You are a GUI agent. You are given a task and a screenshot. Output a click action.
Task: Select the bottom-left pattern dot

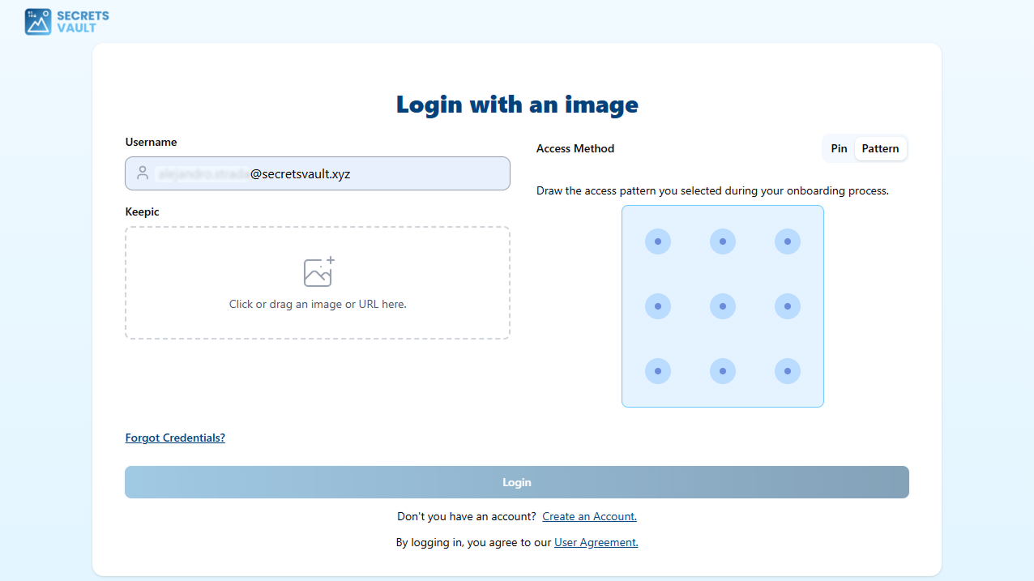(x=658, y=371)
